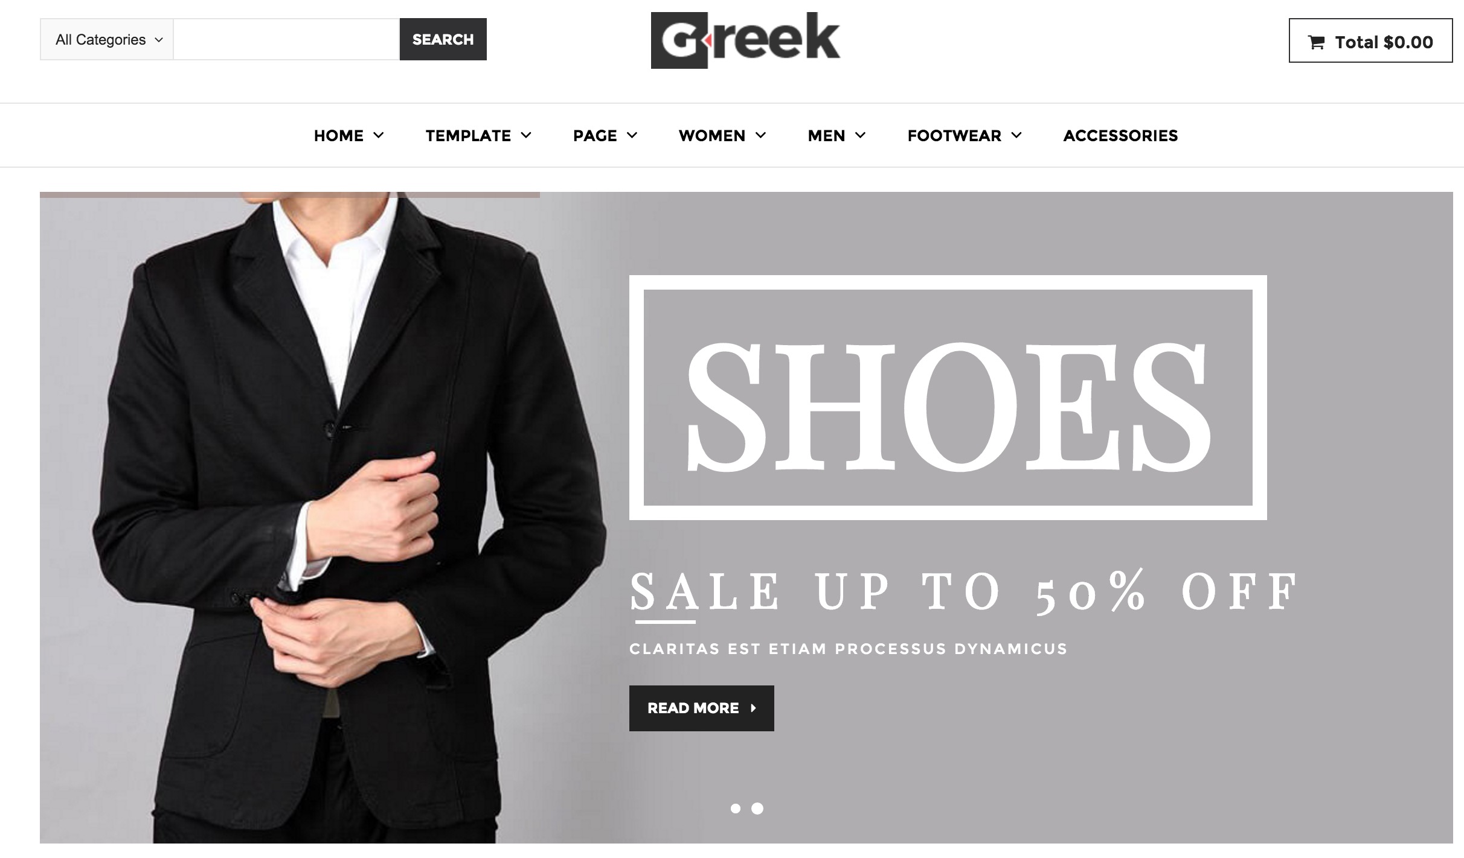Open the All Categories dropdown
Screen dimensions: 1464x858
pyautogui.click(x=107, y=40)
